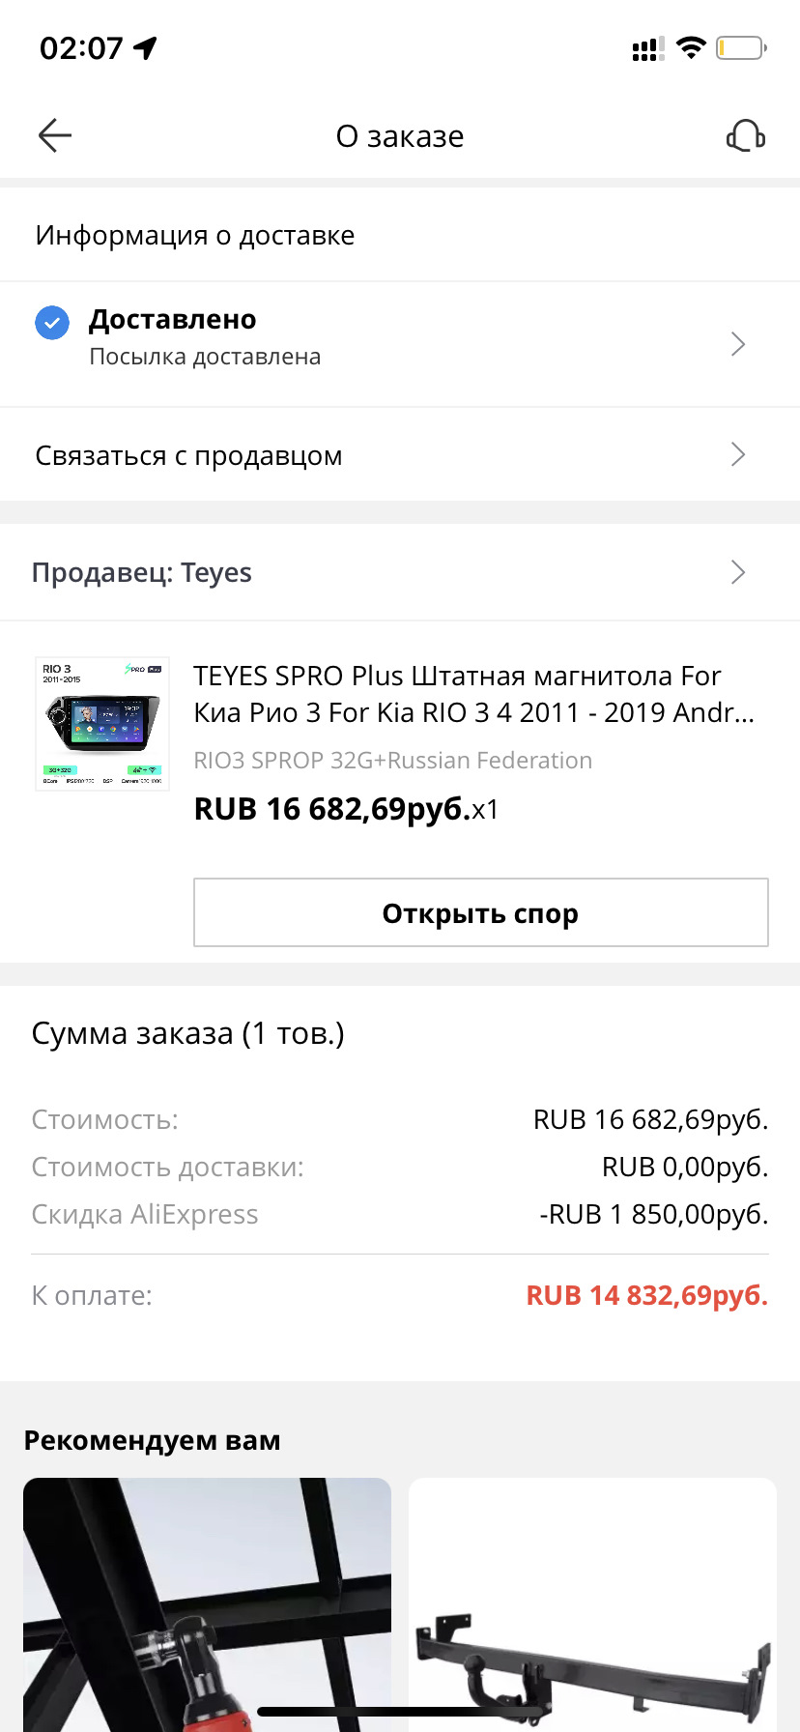Screen dimensions: 800x1732
Task: Open TEYES SPRO Plus product title
Action: pos(473,694)
